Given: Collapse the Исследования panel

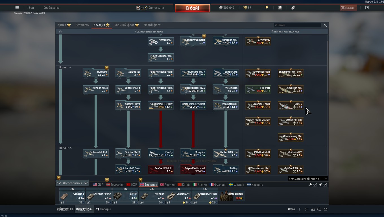Looking at the screenshot, I should (73, 183).
